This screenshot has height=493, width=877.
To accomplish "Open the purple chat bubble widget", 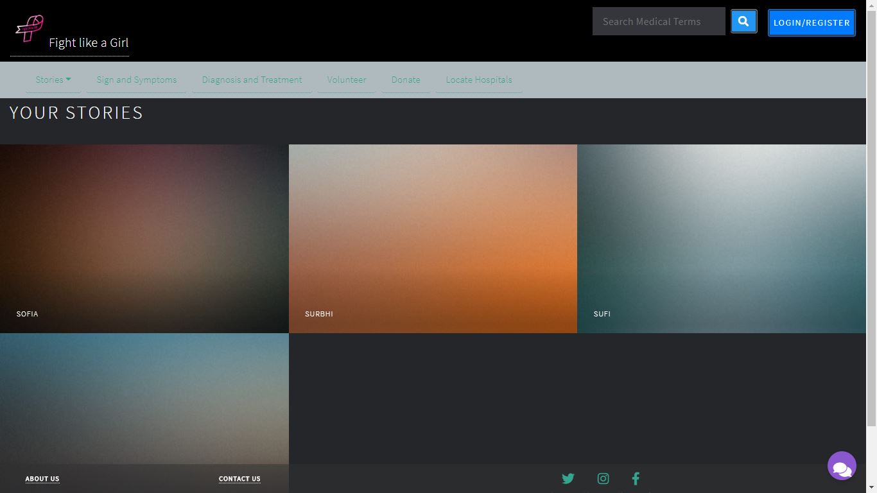I will click(842, 466).
